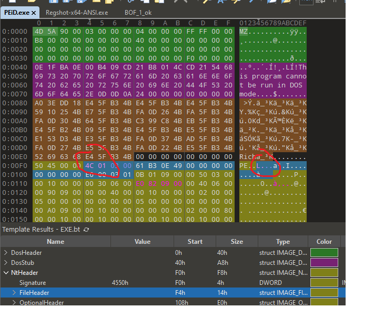
Task: Select hex byte 50 at start of row 0:00F0
Action: click(x=39, y=166)
